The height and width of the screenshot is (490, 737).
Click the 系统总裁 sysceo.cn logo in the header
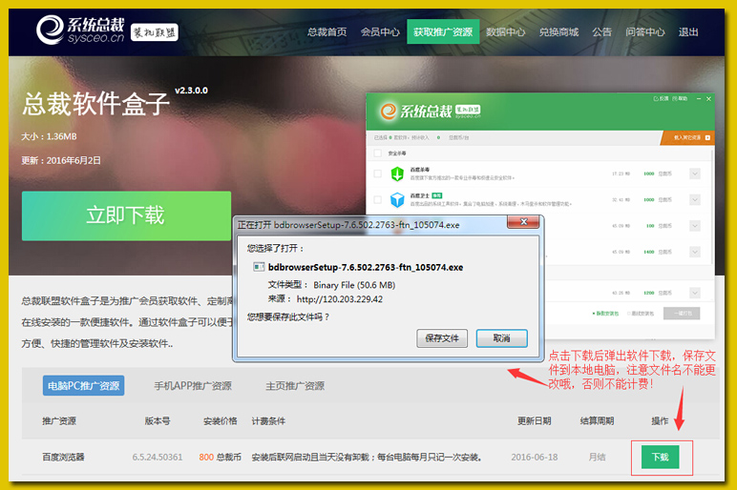pos(80,31)
